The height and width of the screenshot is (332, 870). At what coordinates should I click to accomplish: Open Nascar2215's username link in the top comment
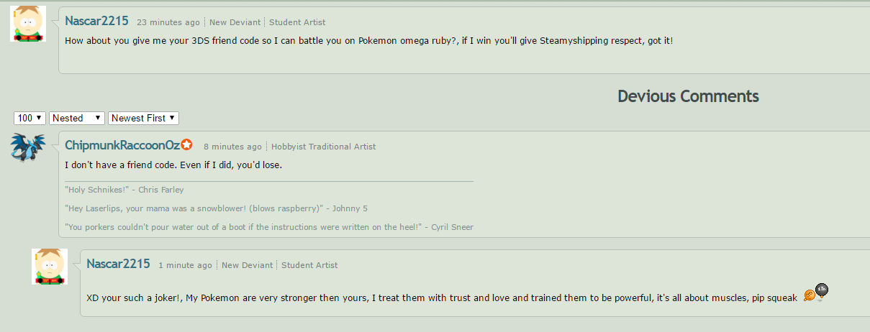point(96,22)
